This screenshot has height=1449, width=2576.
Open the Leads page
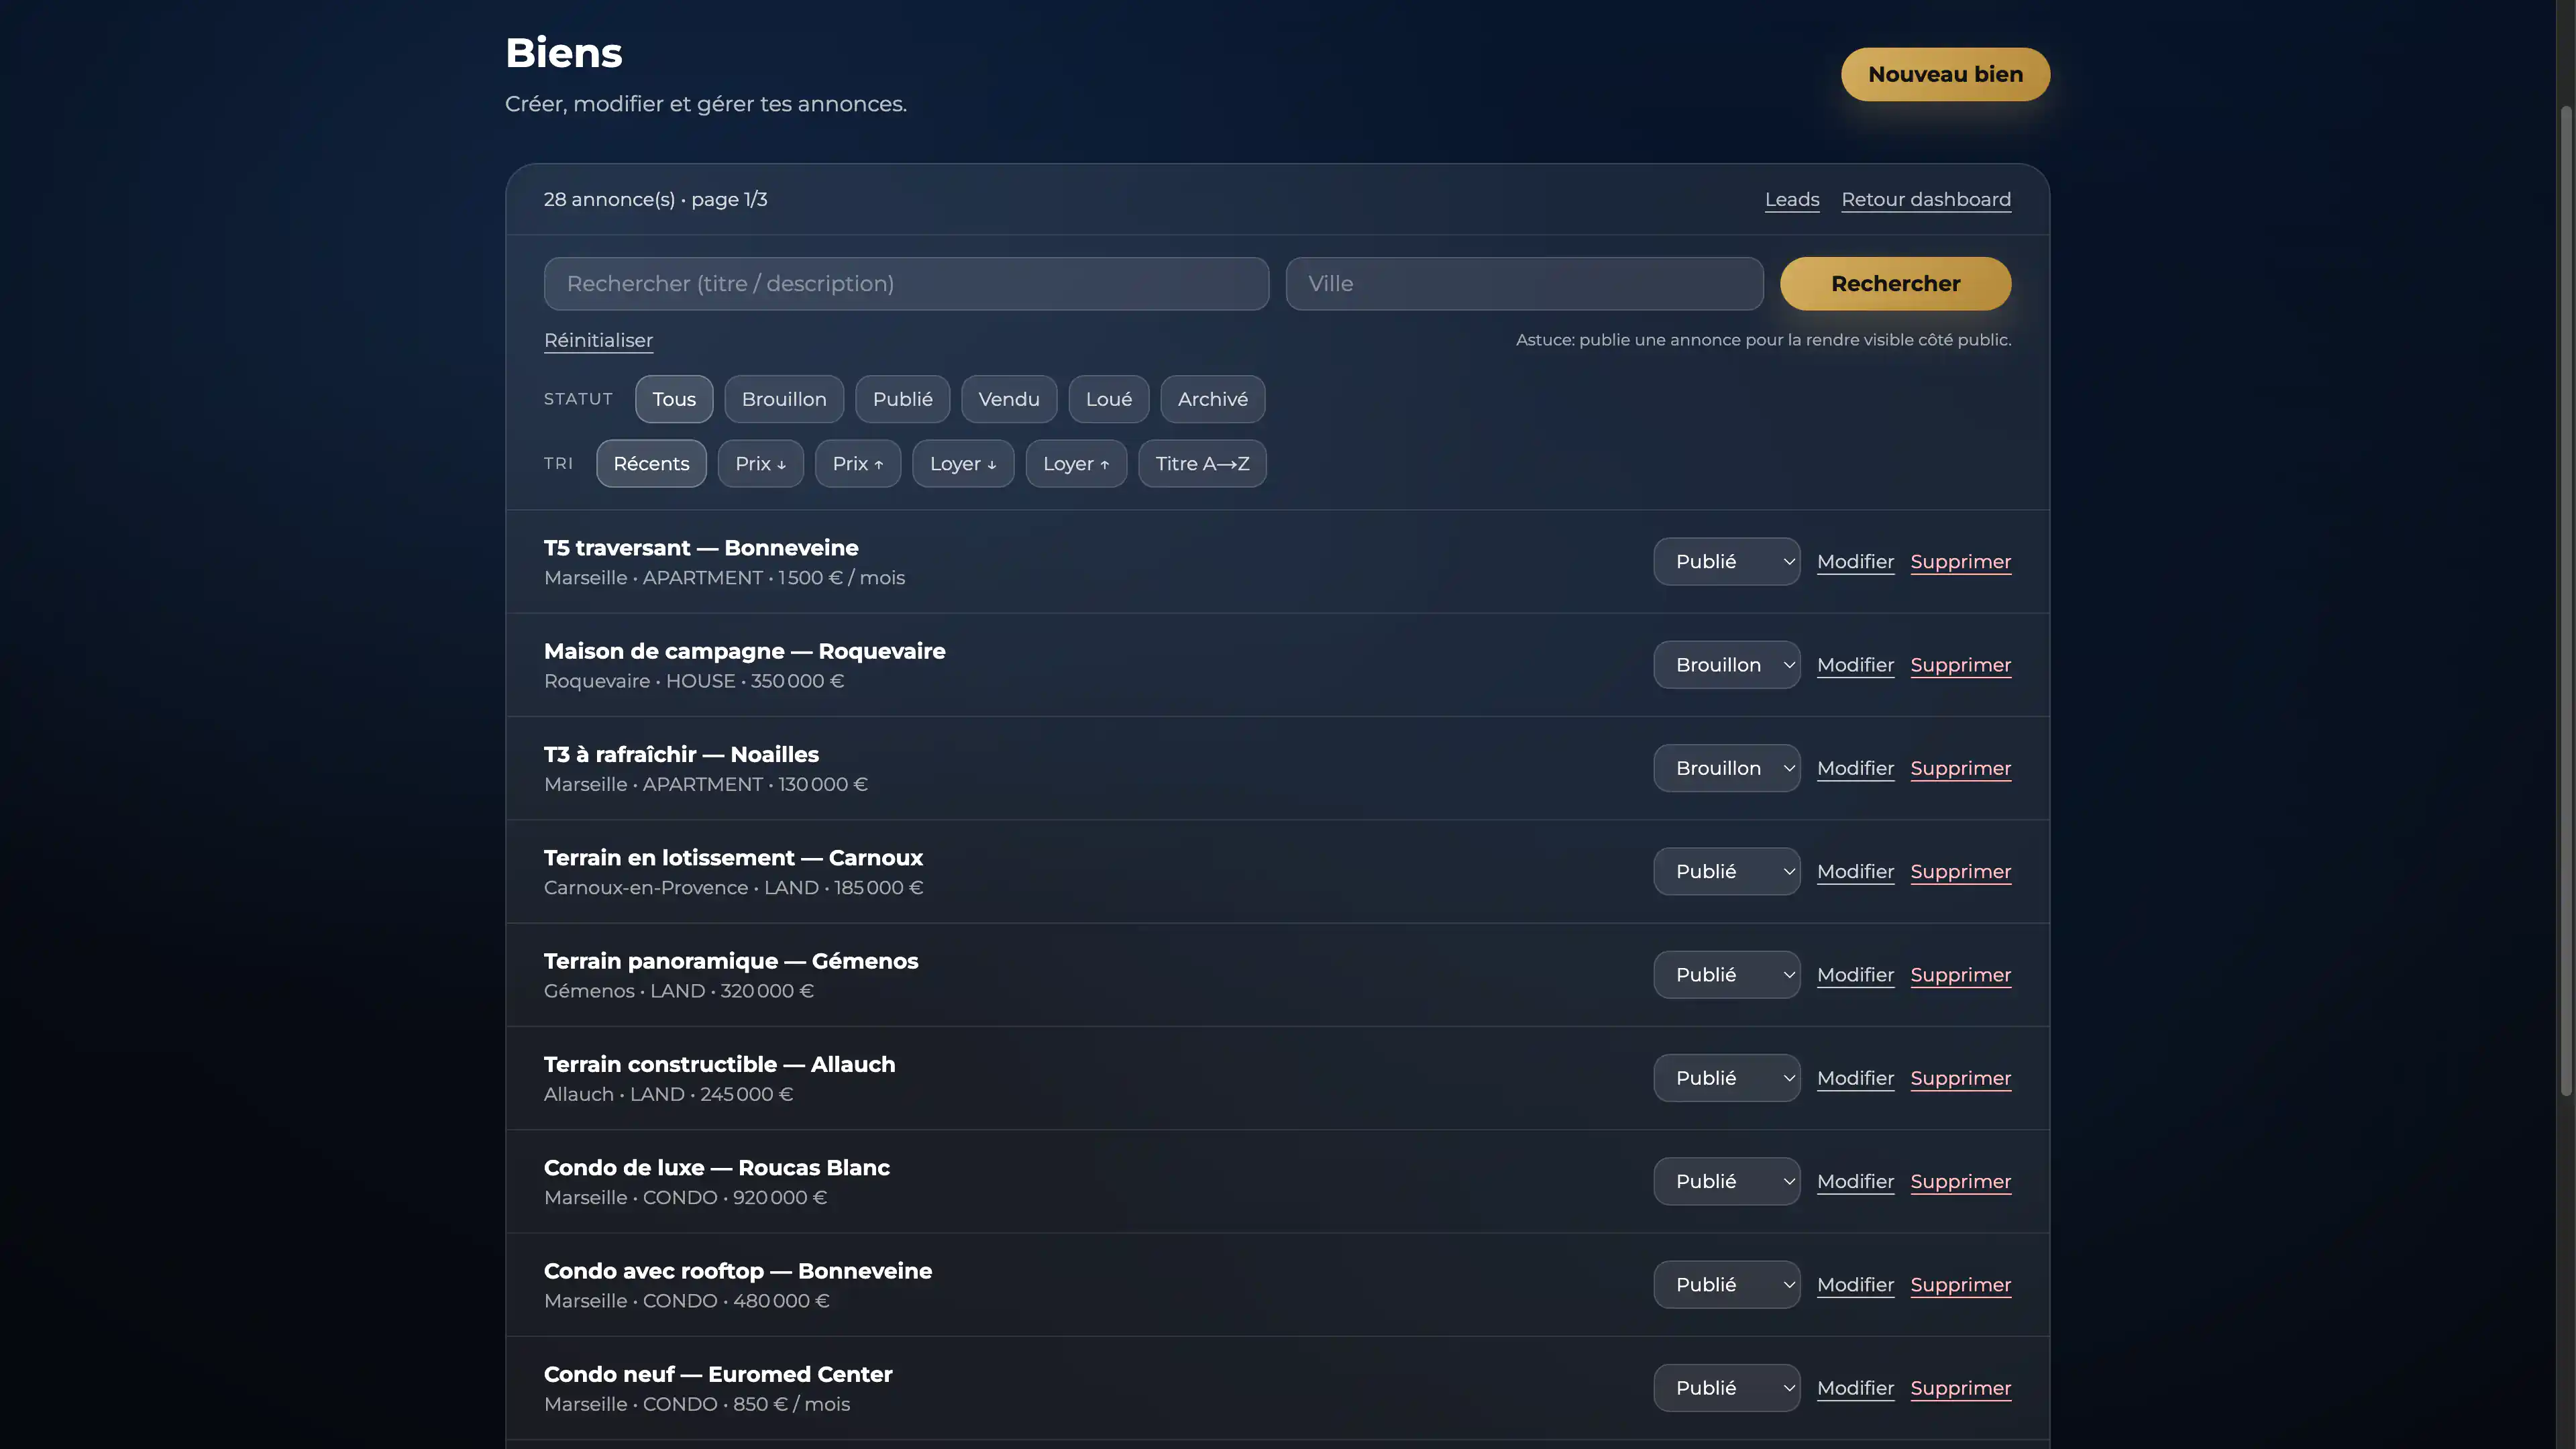coord(1791,199)
